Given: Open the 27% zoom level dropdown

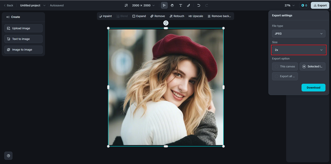Looking at the screenshot, I should 289,5.
